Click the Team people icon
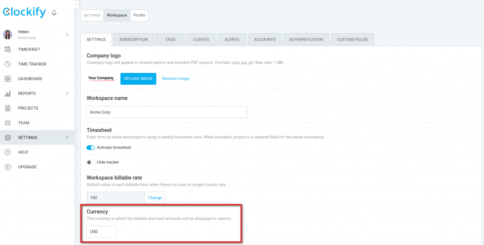 (8, 122)
